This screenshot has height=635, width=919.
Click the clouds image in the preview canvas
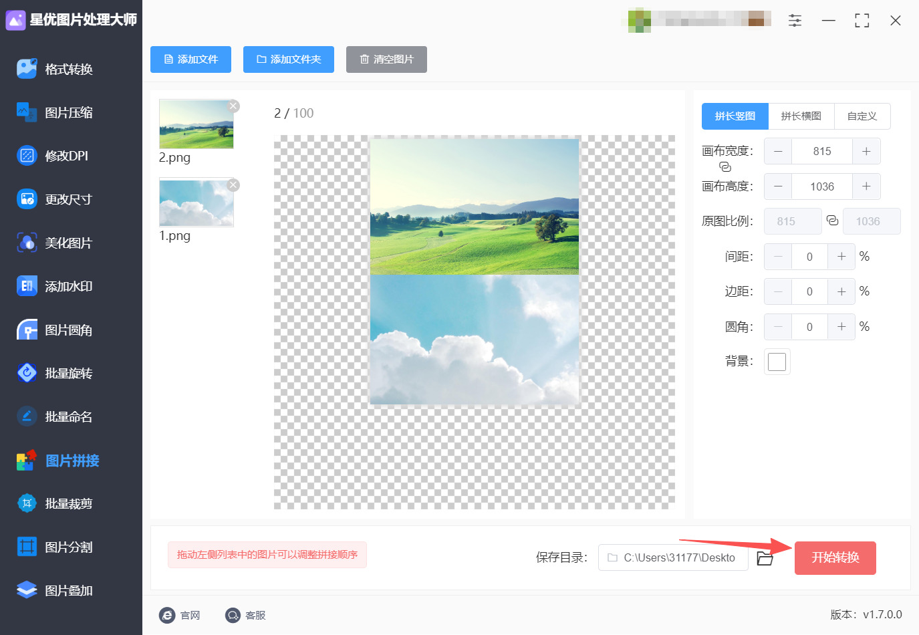[x=475, y=340]
